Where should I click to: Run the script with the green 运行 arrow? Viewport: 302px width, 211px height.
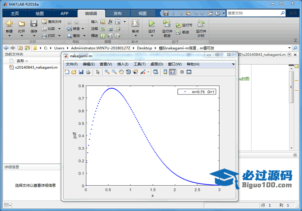(x=152, y=23)
